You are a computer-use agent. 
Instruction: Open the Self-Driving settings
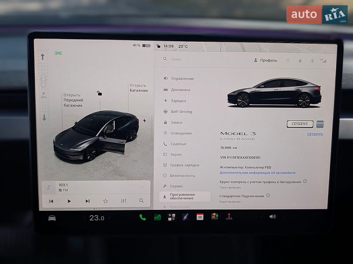pyautogui.click(x=178, y=112)
